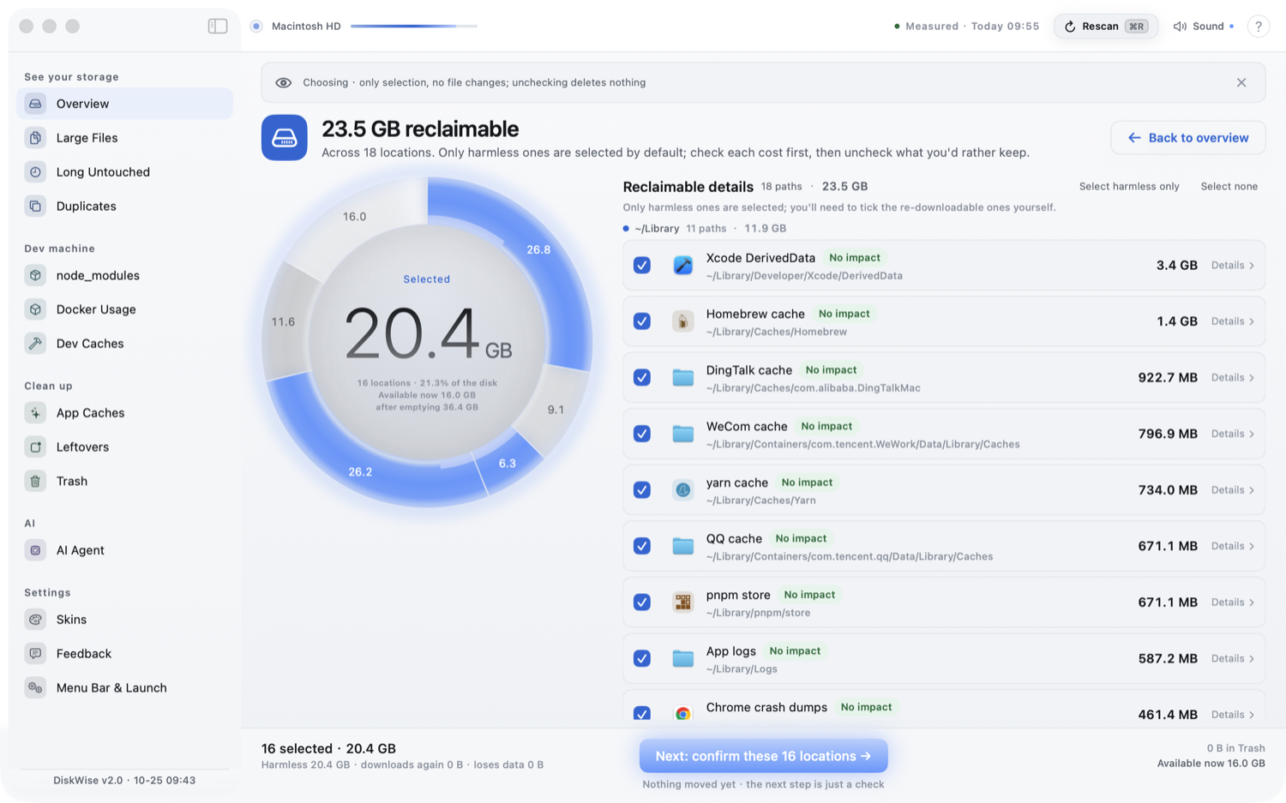
Task: Click Rescan button
Action: click(1106, 27)
